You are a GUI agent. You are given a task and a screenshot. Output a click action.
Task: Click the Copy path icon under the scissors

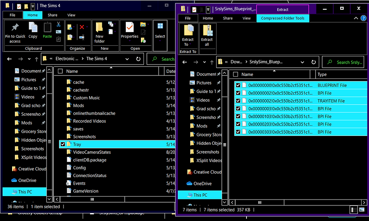tap(58, 32)
